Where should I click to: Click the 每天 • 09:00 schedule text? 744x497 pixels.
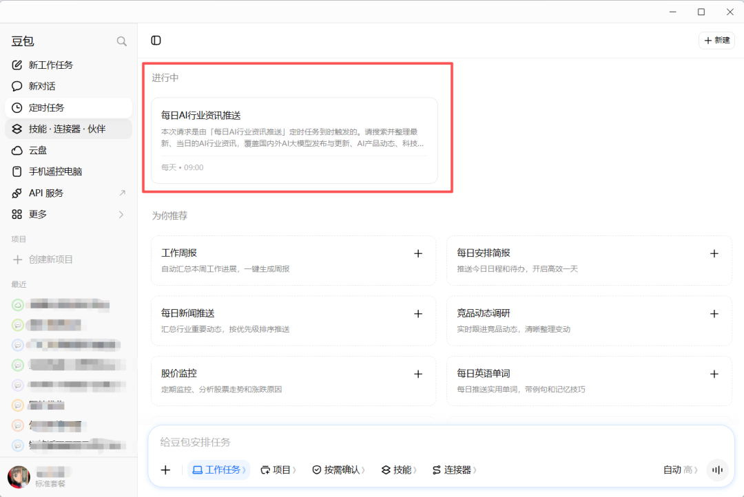(182, 167)
